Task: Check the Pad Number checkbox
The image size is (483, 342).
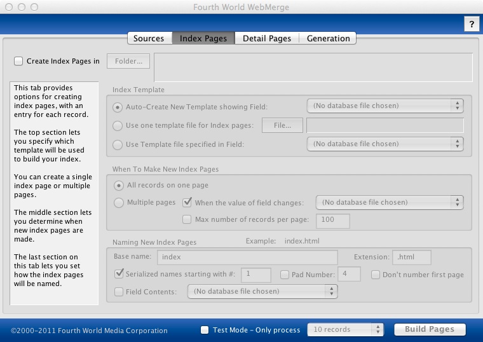Action: pyautogui.click(x=285, y=275)
